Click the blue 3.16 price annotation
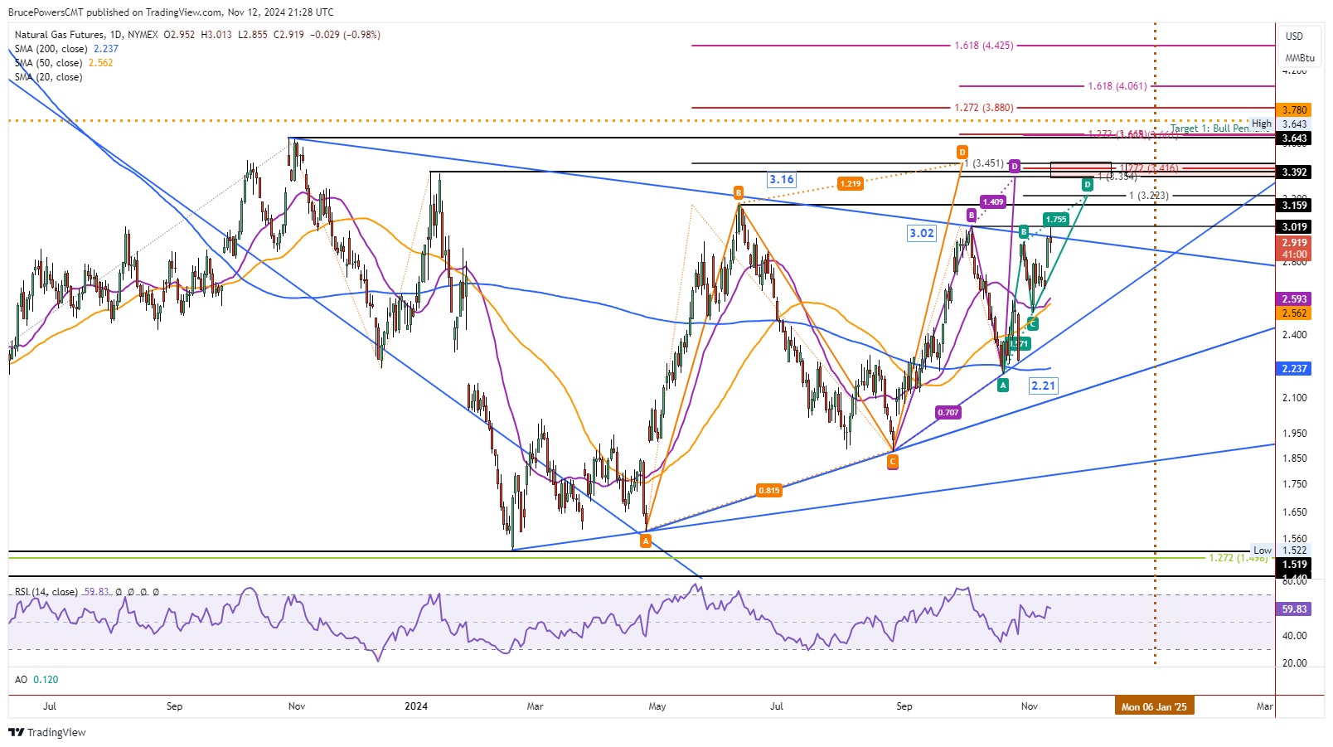The width and height of the screenshot is (1333, 747). pyautogui.click(x=781, y=179)
